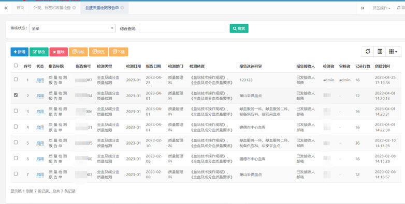
Task: Click the 综合查询 input field
Action: point(182,28)
